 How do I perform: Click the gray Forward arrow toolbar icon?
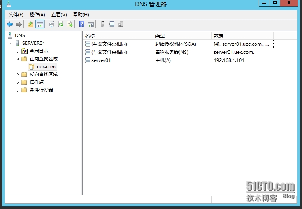pyautogui.click(x=19, y=25)
